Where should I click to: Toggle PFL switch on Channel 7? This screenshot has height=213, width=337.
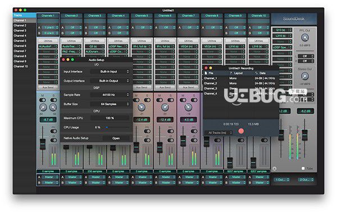pos(194,131)
